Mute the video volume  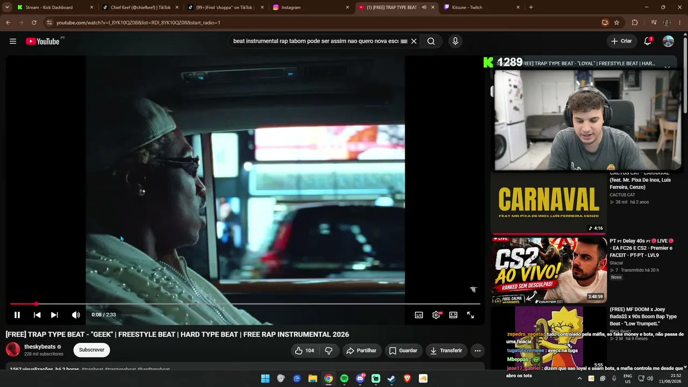point(76,315)
